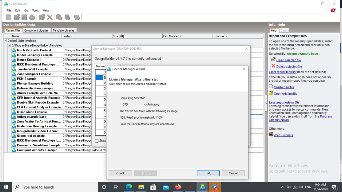Screen dimensions: 342x192
Task: Switch to the Template Libraries tab
Action: (x=64, y=30)
